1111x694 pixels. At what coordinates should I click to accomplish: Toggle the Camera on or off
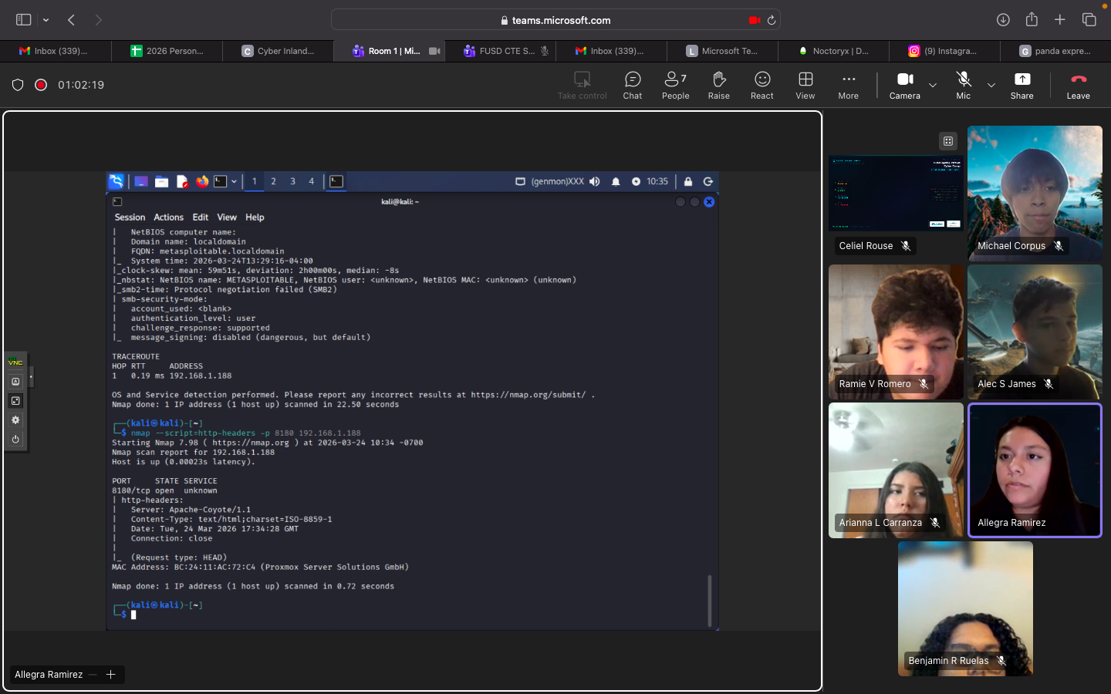pos(904,85)
